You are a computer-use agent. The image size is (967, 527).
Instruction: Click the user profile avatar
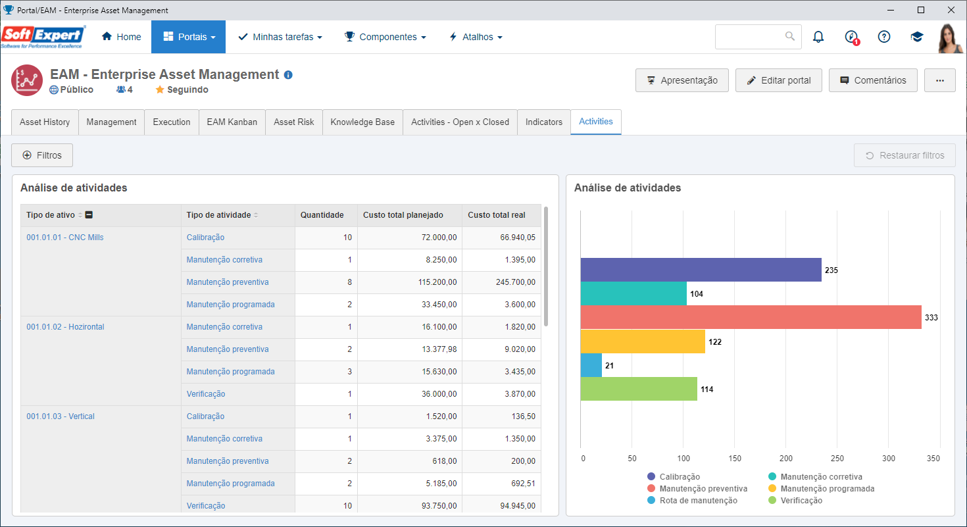[950, 38]
